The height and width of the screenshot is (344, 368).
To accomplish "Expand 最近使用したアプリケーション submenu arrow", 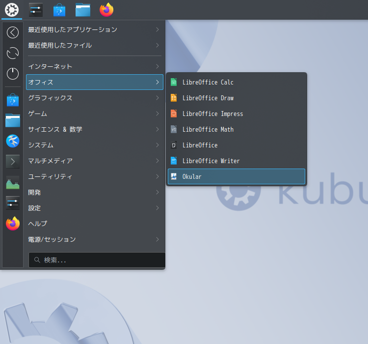I will click(x=158, y=29).
